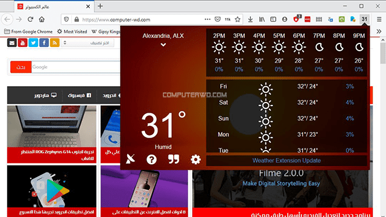
Task: Click the URL address field
Action: pos(142,19)
